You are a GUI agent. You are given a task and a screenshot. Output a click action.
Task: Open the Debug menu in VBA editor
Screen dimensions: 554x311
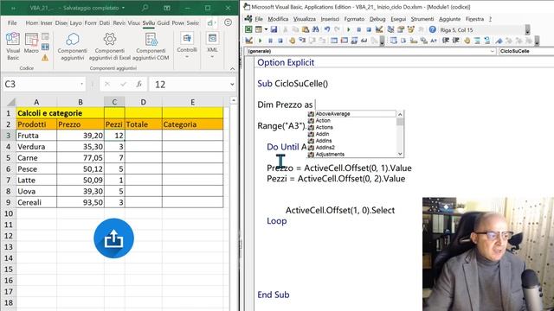pos(377,19)
